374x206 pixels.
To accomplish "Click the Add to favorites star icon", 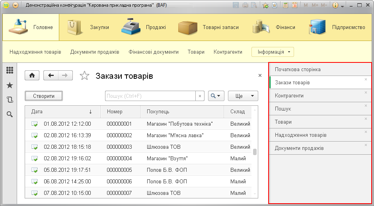I will pos(265,5).
